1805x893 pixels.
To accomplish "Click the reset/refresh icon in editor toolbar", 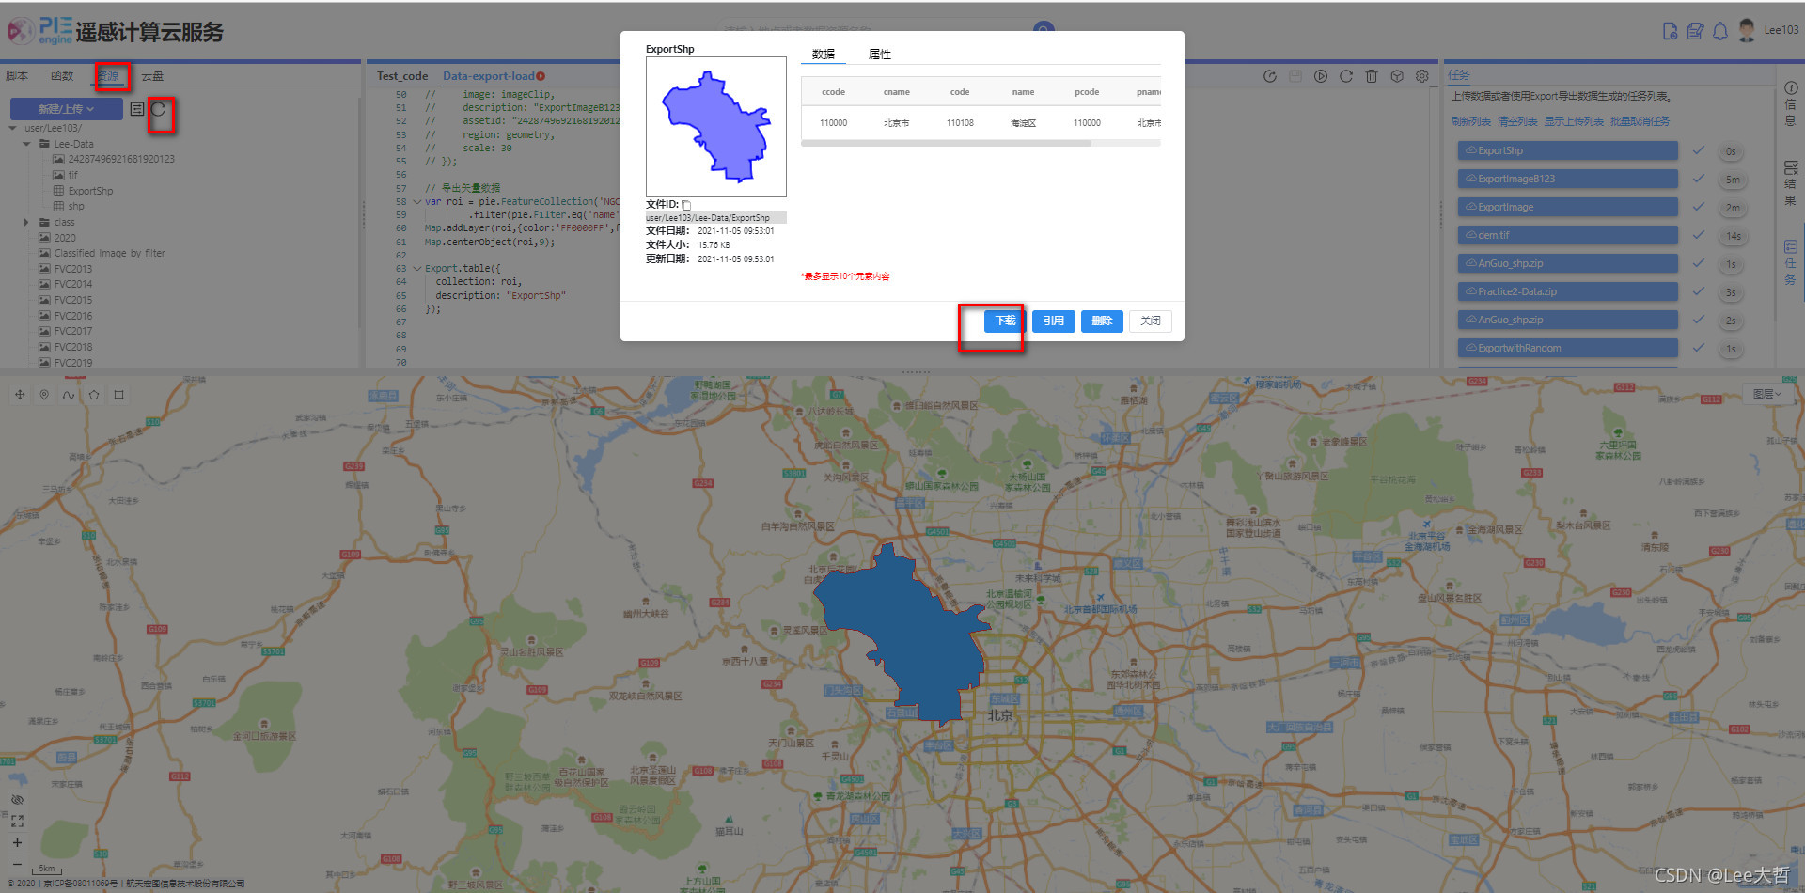I will (1346, 76).
